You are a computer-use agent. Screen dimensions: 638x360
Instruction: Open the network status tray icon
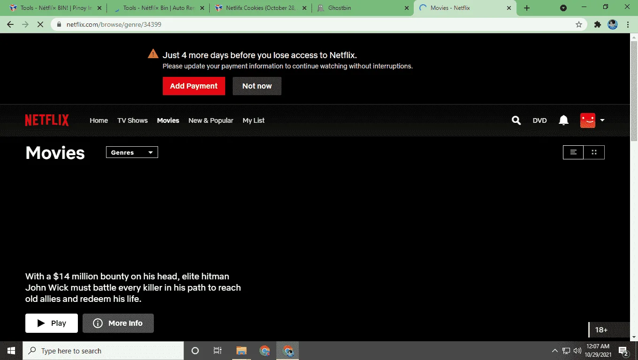click(x=566, y=351)
